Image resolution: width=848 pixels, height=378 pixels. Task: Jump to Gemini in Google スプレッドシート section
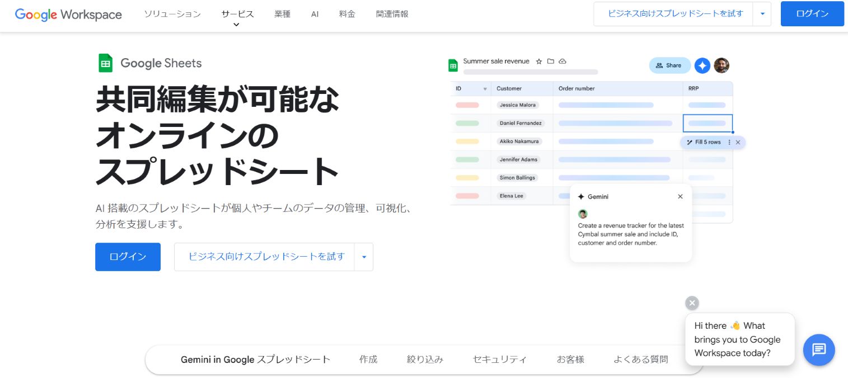click(256, 360)
